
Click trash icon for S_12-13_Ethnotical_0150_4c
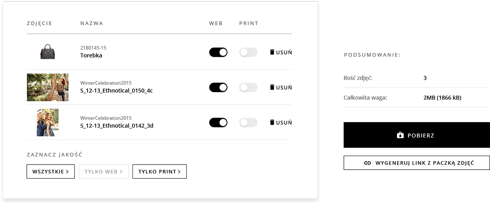(272, 87)
